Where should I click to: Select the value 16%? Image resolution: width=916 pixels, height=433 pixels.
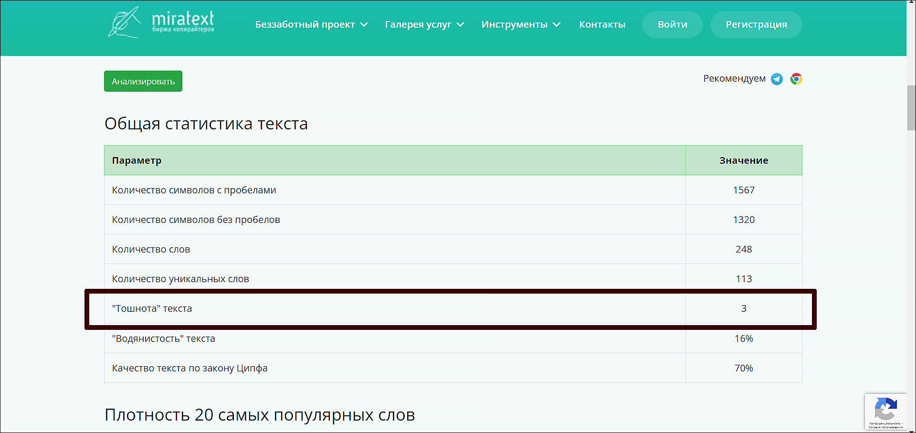pos(744,338)
